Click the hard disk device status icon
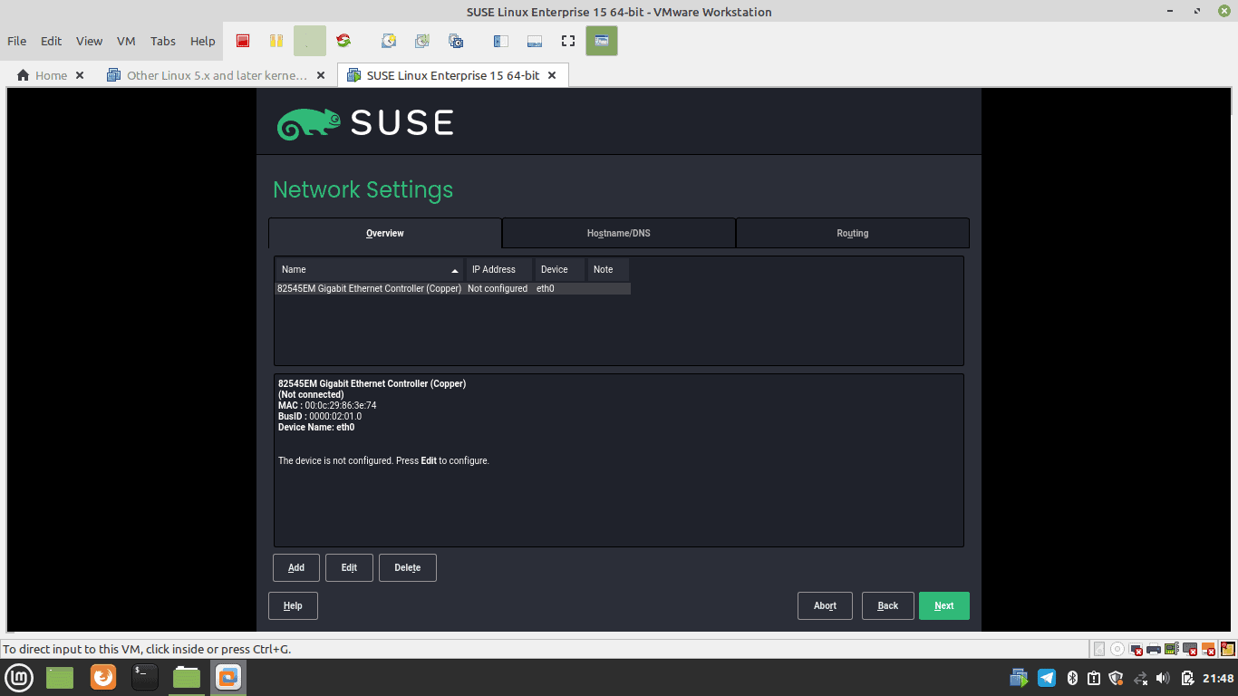Screen dimensions: 1238x696 (1100, 649)
